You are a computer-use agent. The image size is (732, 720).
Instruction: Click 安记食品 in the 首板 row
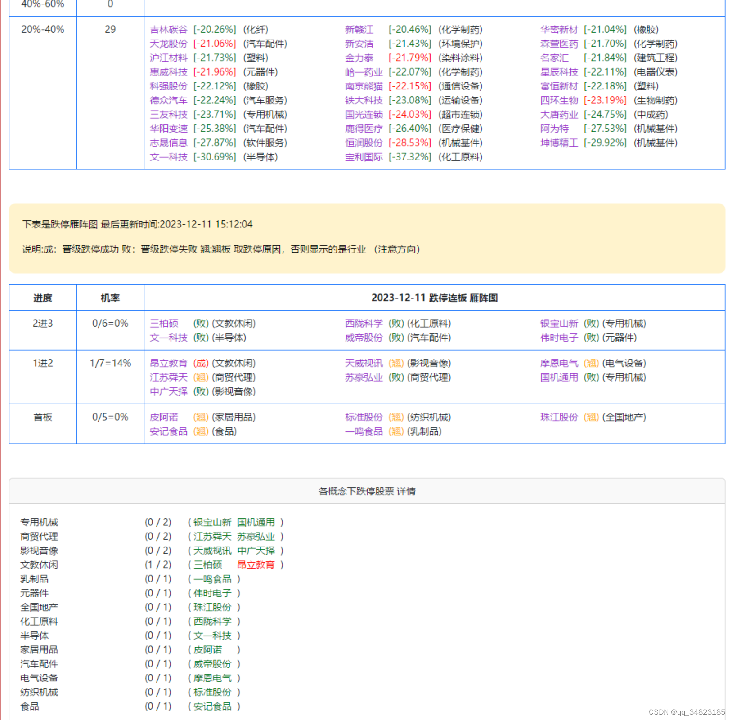tap(168, 431)
